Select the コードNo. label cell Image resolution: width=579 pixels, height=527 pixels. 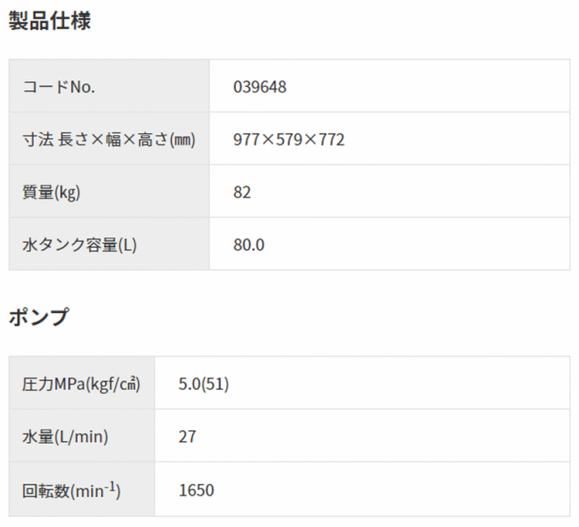(109, 86)
